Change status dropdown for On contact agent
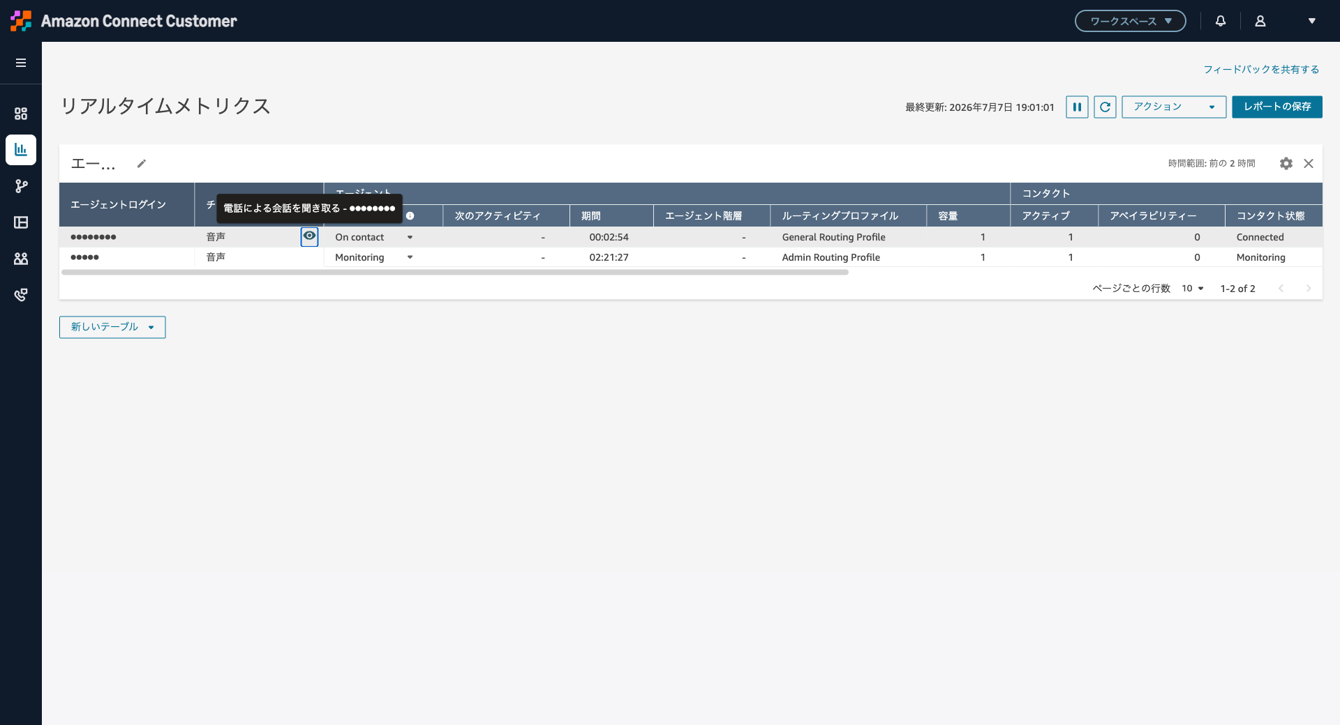 pyautogui.click(x=410, y=237)
